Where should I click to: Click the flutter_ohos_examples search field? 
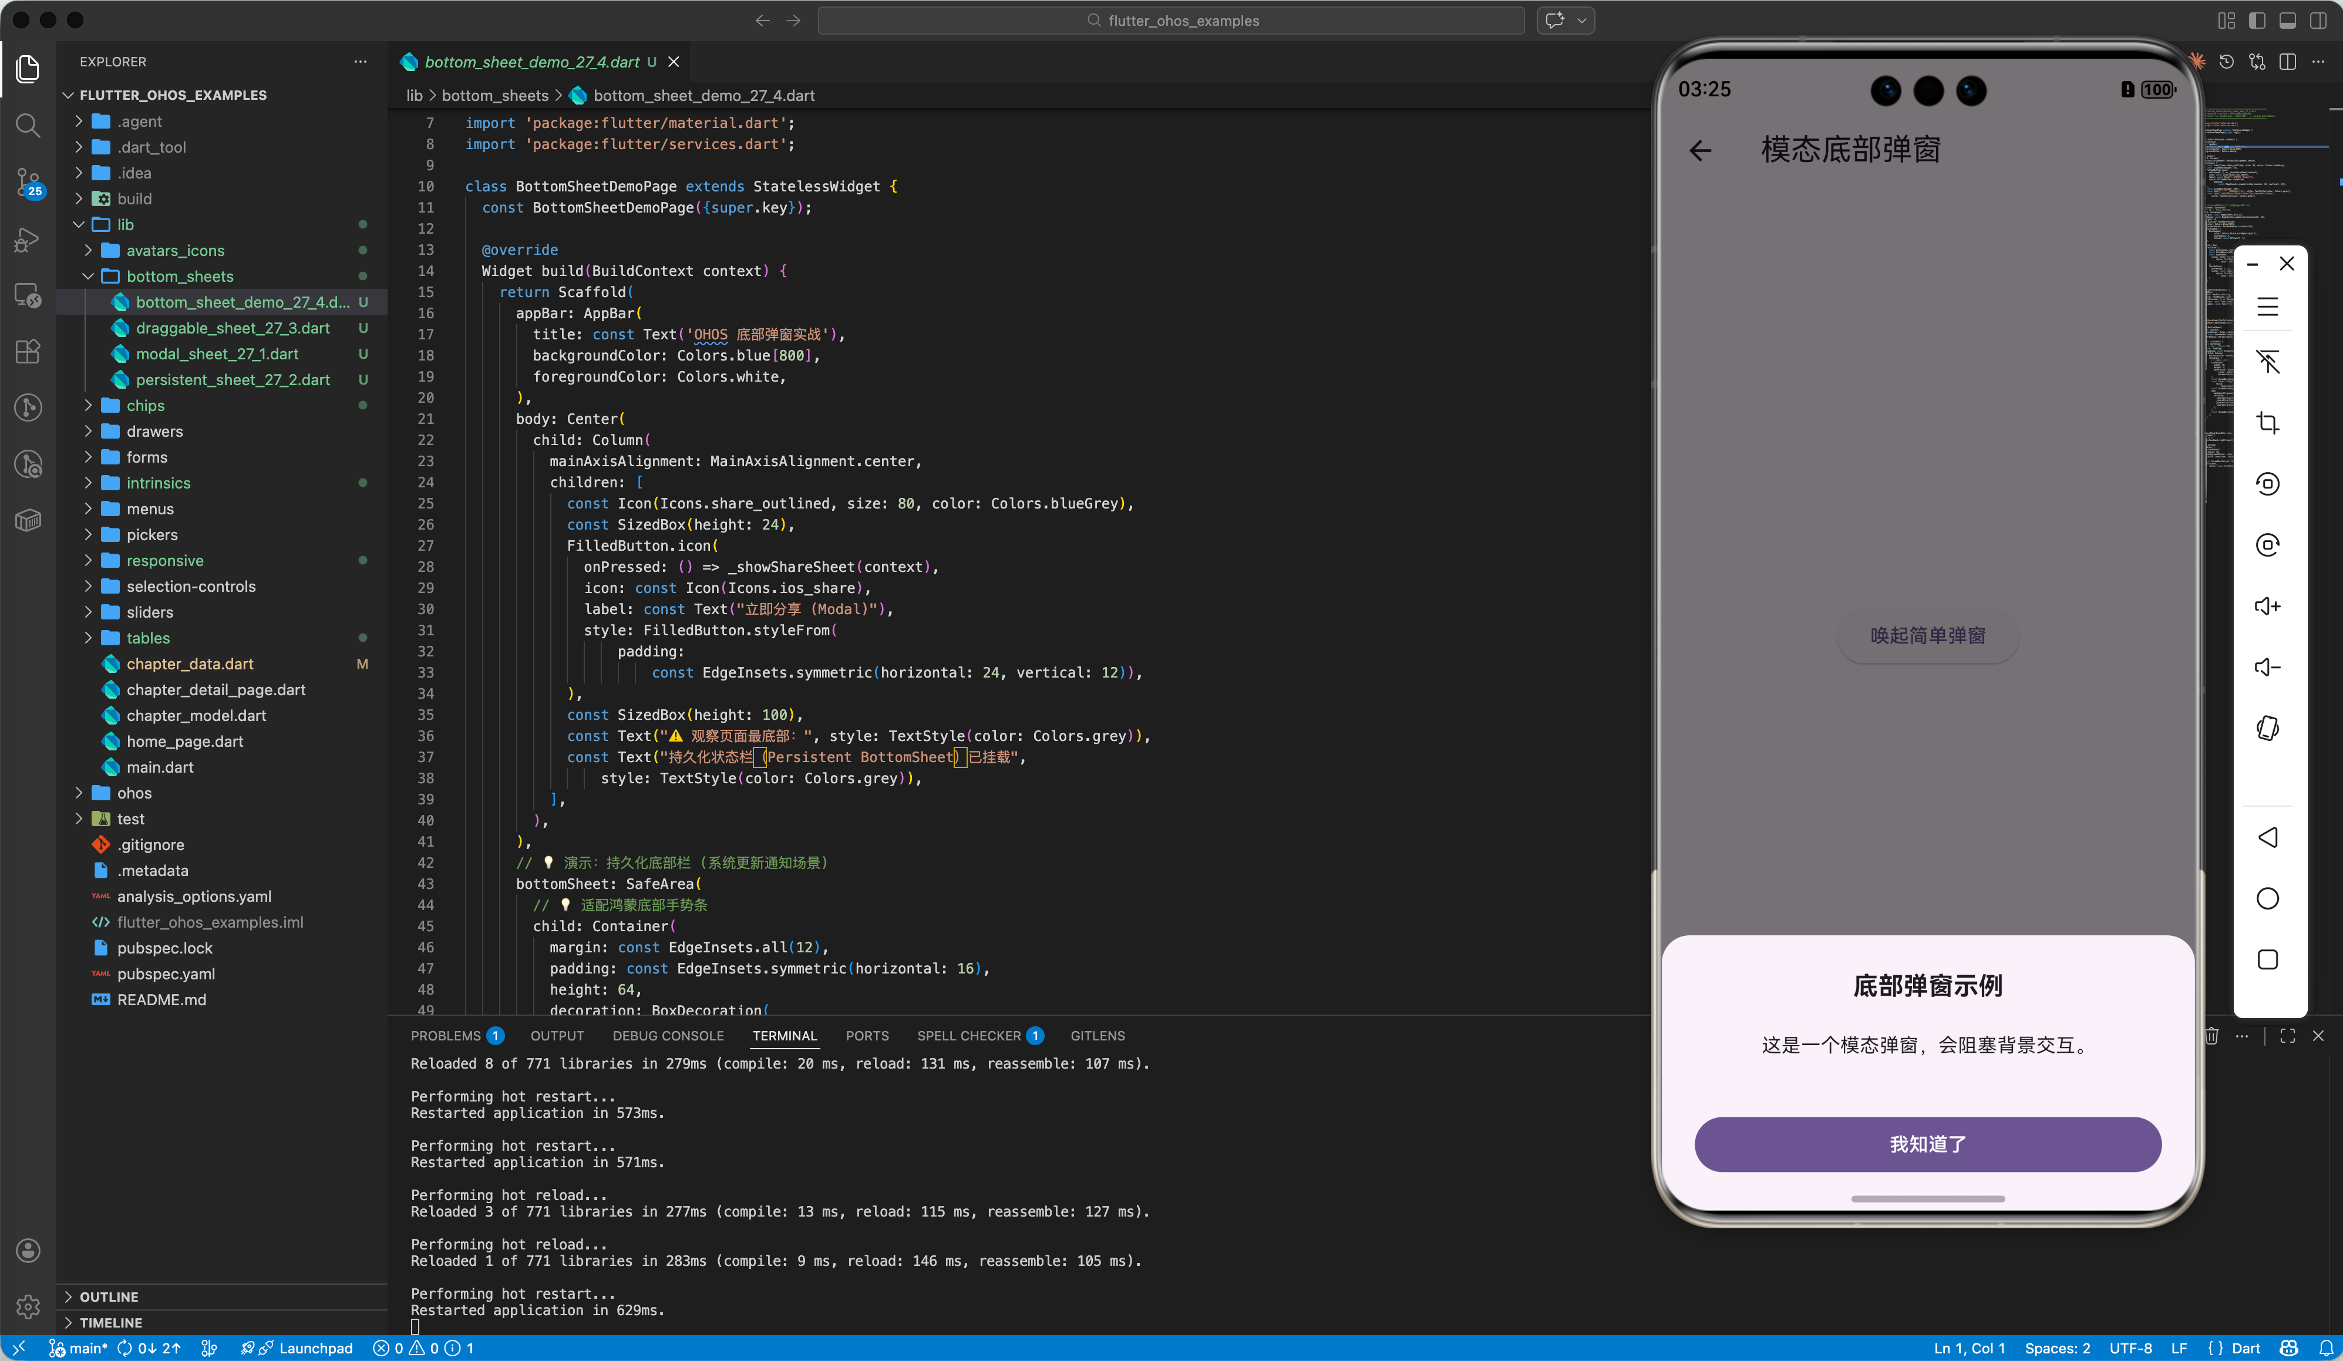tap(1170, 21)
